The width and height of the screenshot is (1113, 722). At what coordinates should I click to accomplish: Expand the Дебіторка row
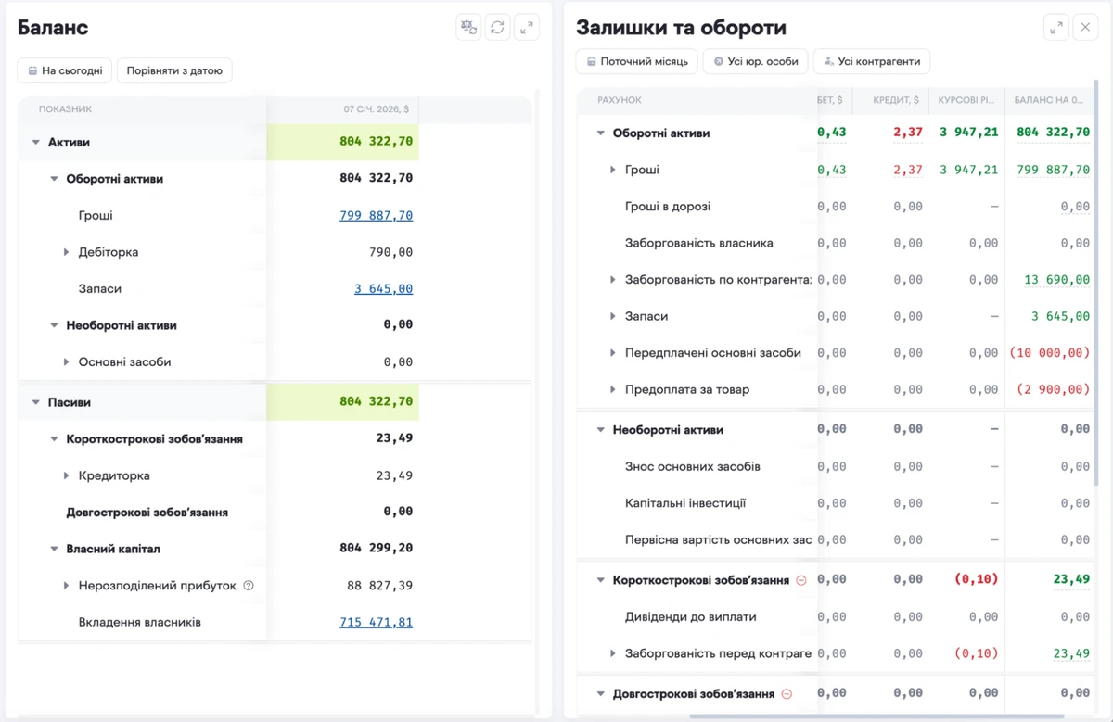click(x=66, y=252)
